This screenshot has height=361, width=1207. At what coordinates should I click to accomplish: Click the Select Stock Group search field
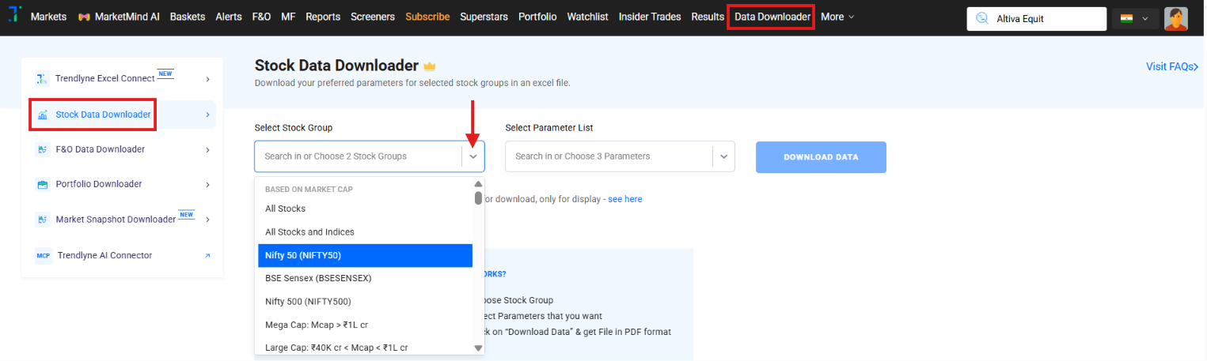coord(359,156)
